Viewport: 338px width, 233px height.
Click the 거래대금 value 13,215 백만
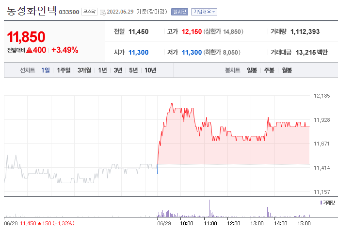tap(311, 52)
